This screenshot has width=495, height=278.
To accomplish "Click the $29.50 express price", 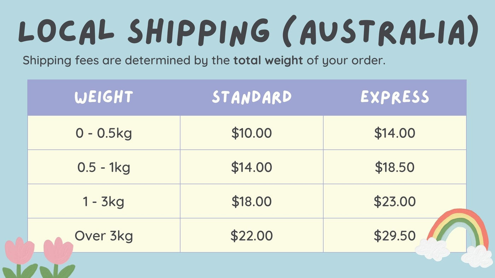I will click(x=395, y=235).
